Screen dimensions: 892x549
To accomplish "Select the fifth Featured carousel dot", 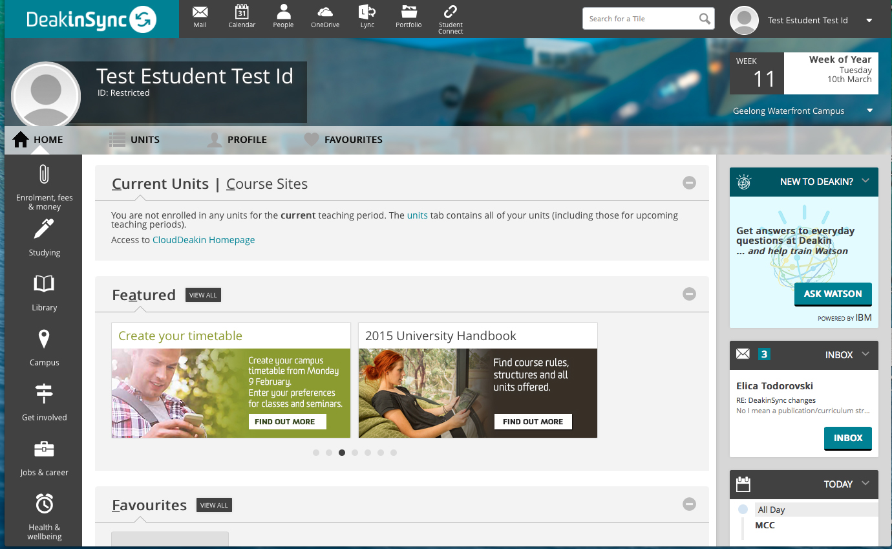I will coord(368,453).
